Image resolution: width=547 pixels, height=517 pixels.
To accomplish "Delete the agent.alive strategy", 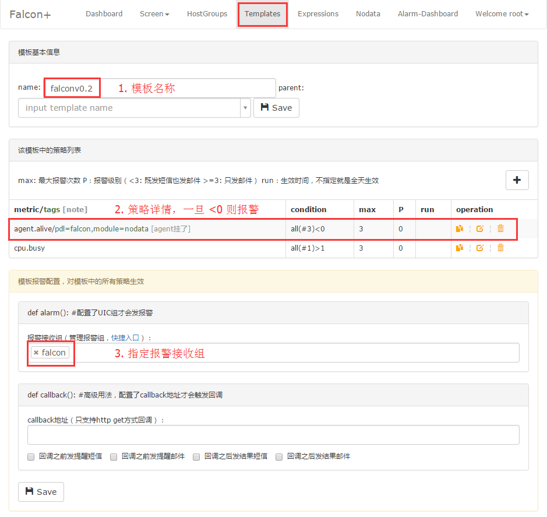I will tap(500, 229).
